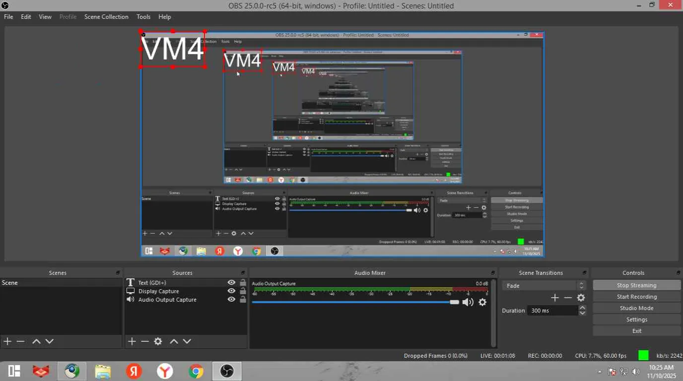Screen dimensions: 683x381
Task: Show hidden icons in the system tray
Action: click(600, 372)
